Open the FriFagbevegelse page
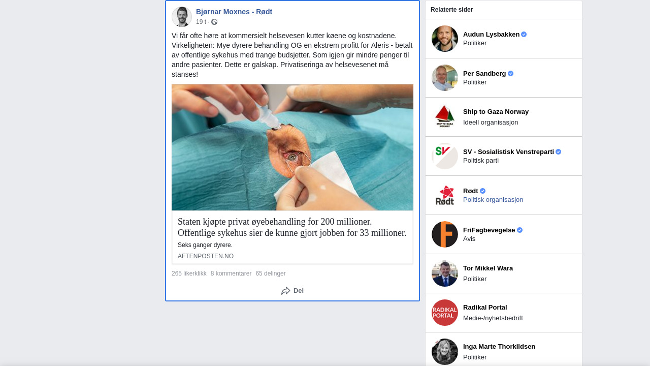 click(489, 230)
